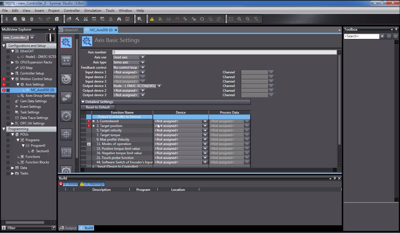Viewport: 400px width, 233px height.
Task: Click the yellow warning triangle toolbar icon
Action: [152, 19]
